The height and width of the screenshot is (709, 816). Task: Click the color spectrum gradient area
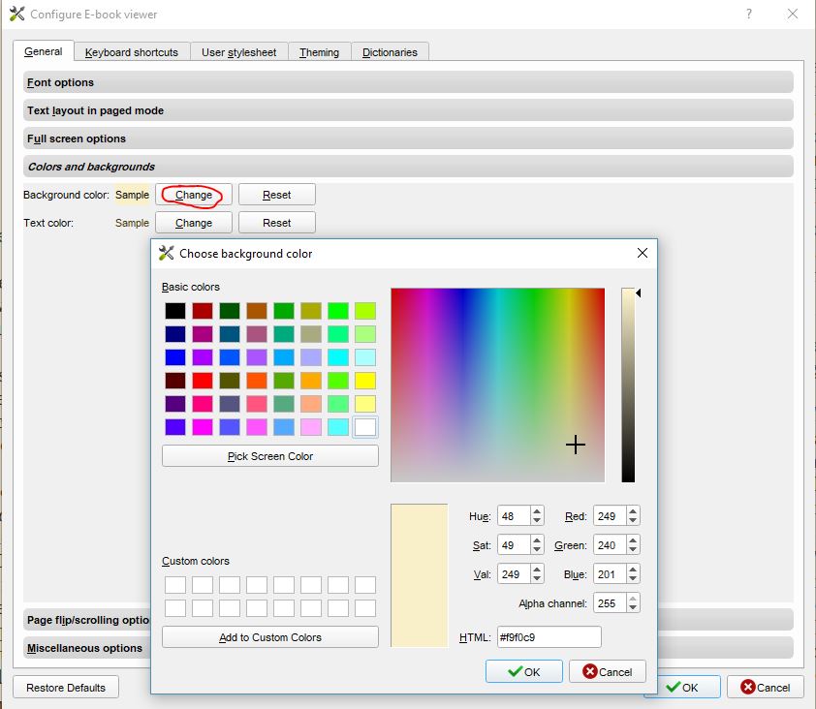pyautogui.click(x=497, y=385)
